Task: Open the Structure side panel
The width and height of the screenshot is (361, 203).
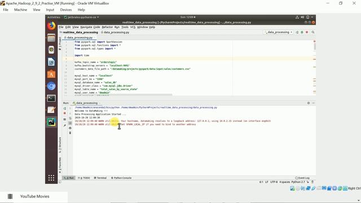Action: 60,145
